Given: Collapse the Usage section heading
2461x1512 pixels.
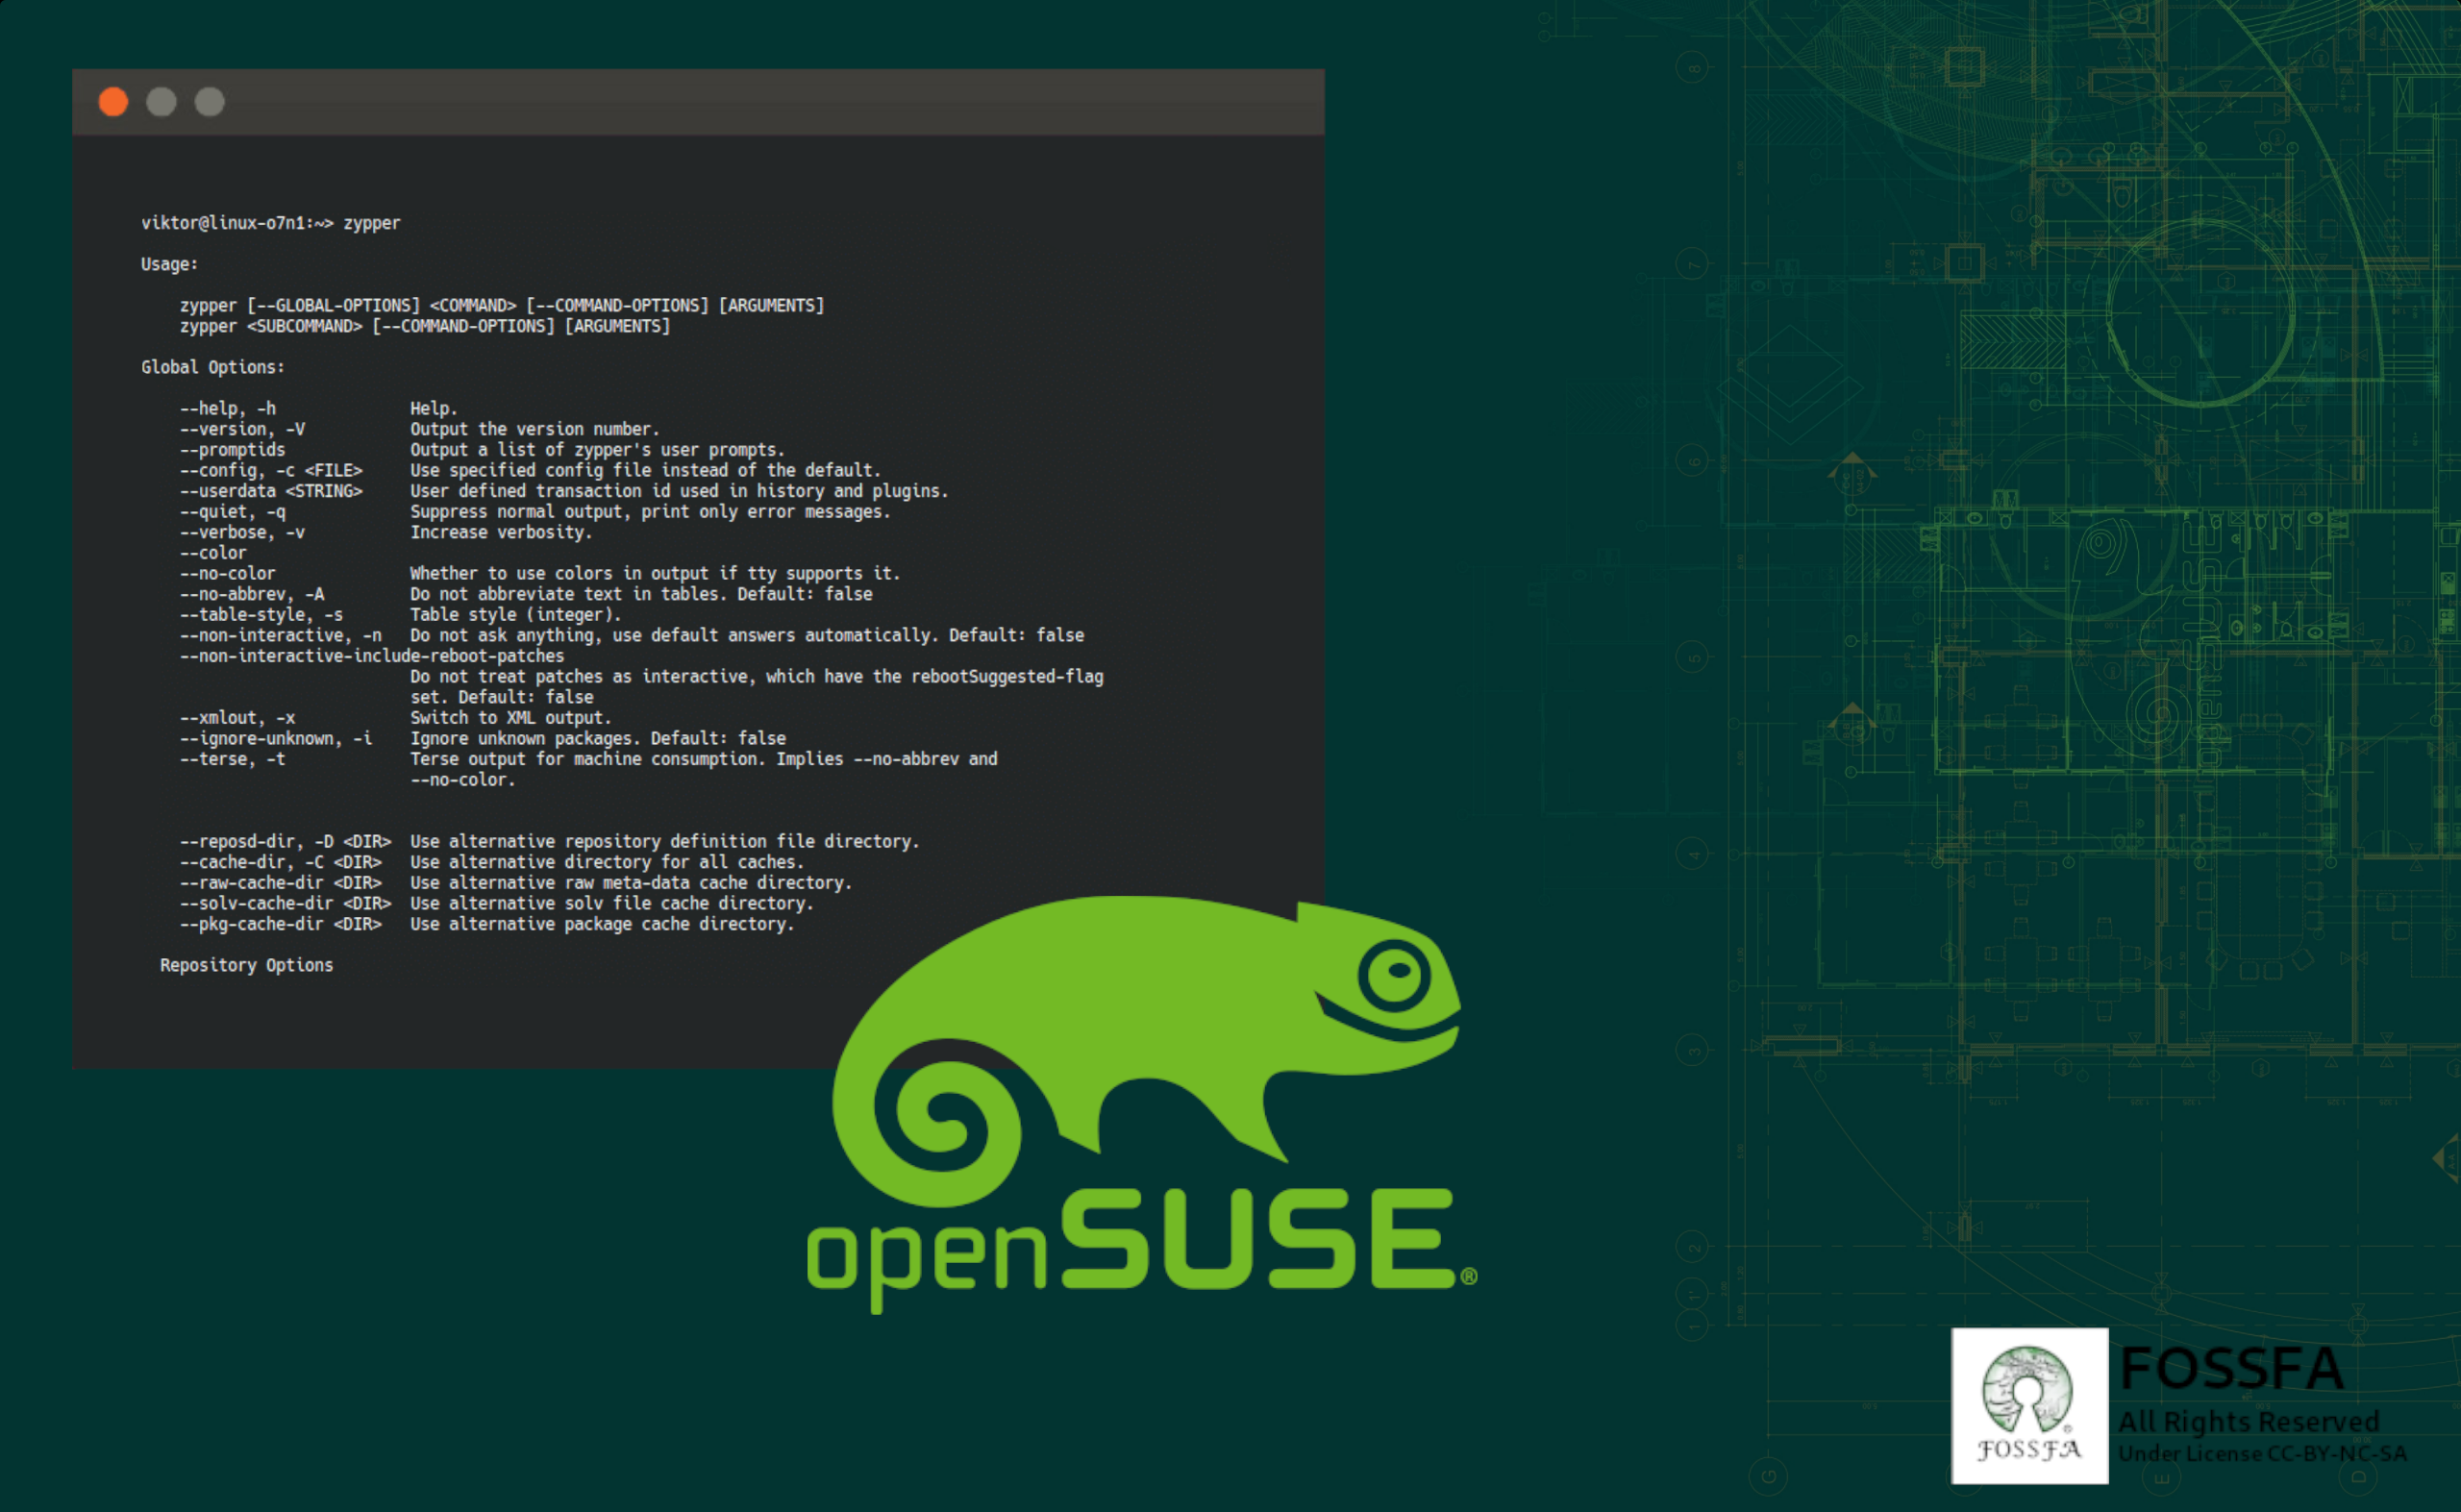Looking at the screenshot, I should tap(168, 264).
